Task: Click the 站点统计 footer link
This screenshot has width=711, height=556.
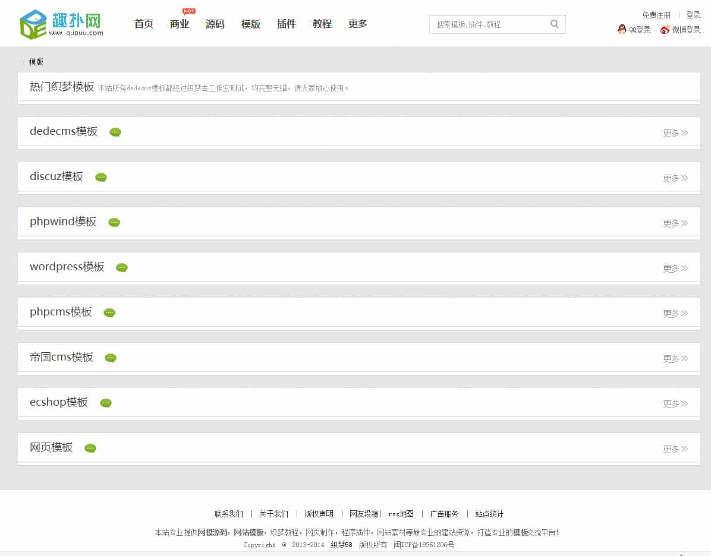Action: coord(489,514)
